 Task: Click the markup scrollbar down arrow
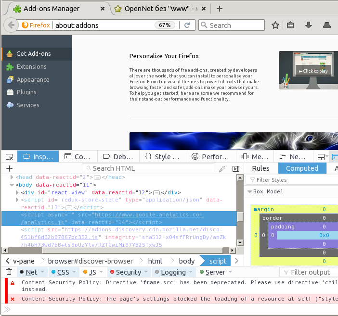[240, 242]
